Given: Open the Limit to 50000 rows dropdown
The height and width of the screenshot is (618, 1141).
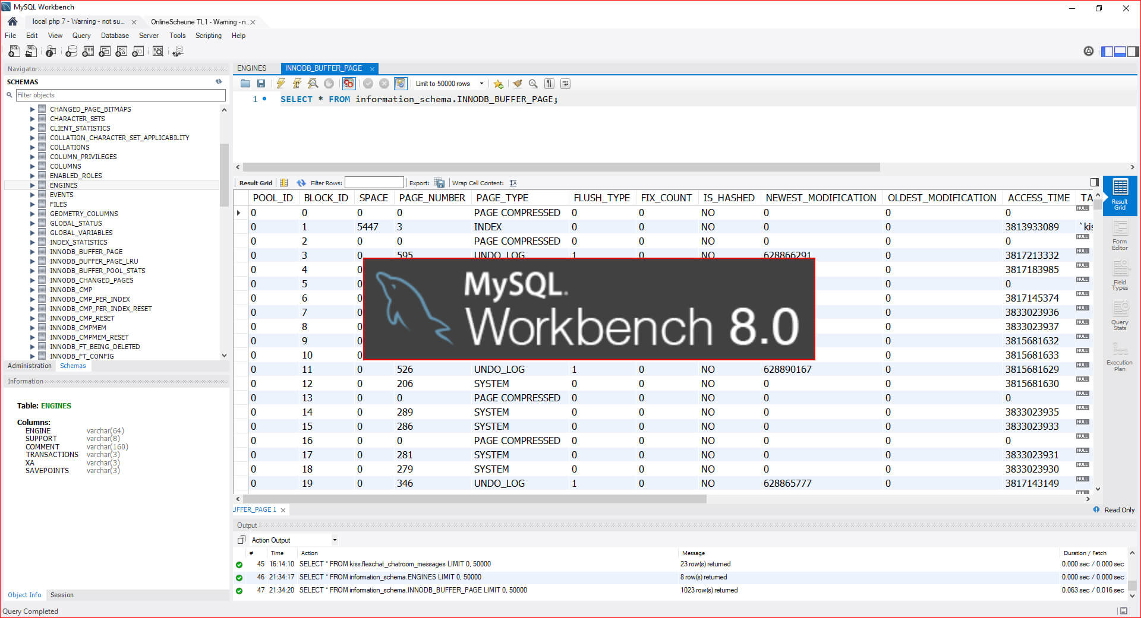Looking at the screenshot, I should point(481,84).
